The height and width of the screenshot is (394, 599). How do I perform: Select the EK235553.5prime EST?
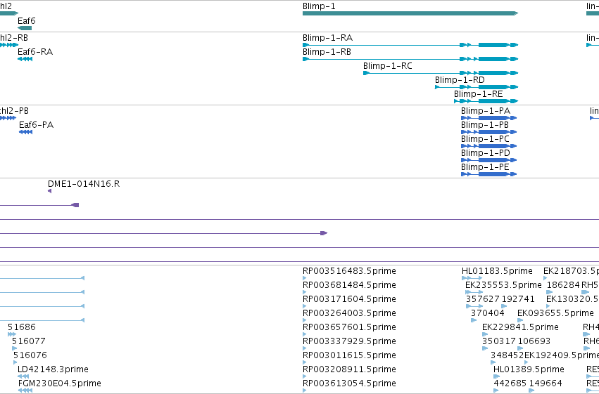pyautogui.click(x=503, y=285)
